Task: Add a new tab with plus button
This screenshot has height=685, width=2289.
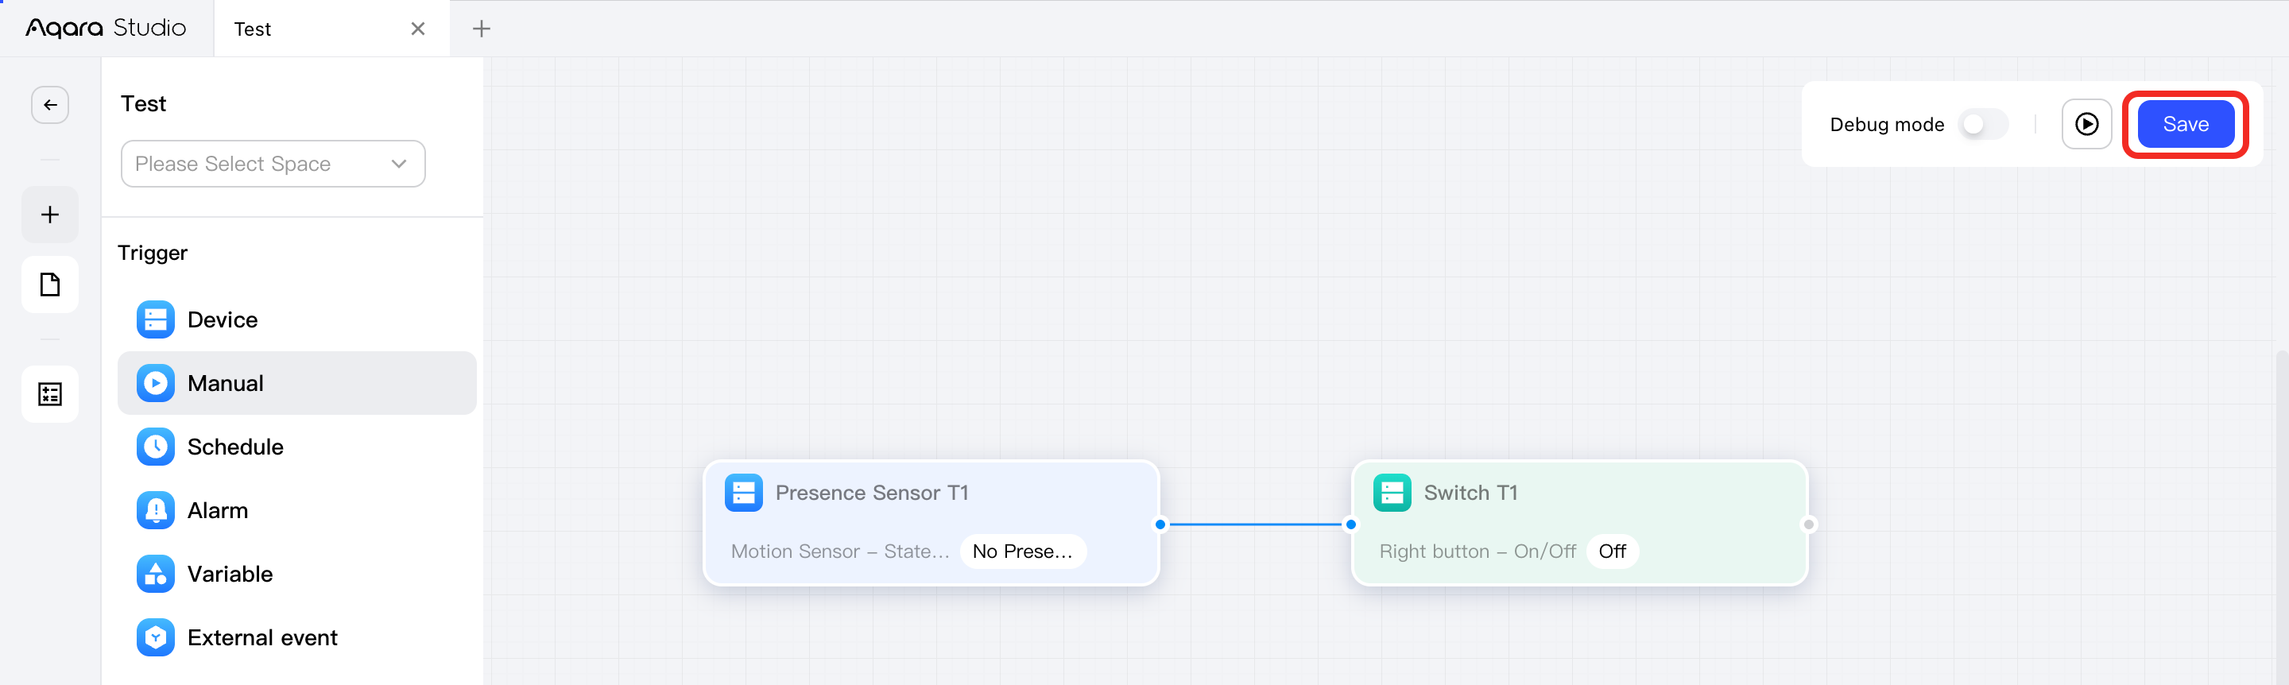Action: pyautogui.click(x=481, y=29)
